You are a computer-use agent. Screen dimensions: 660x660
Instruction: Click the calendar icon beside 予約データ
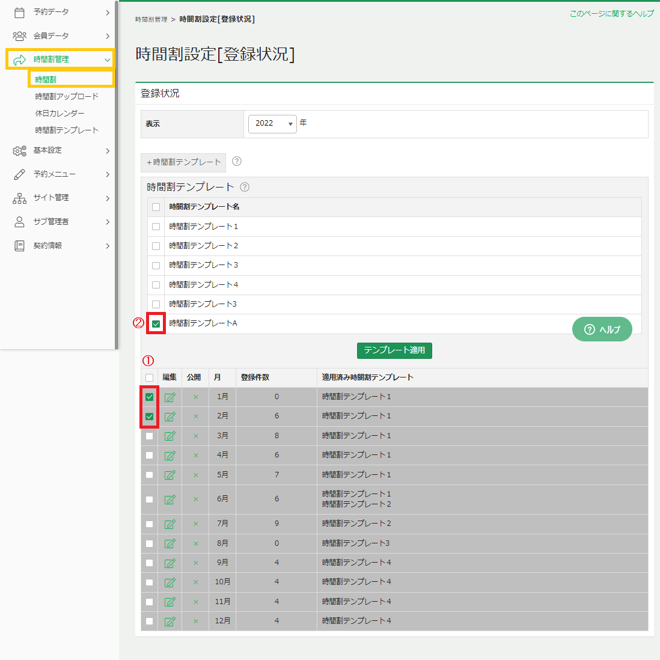pos(19,13)
